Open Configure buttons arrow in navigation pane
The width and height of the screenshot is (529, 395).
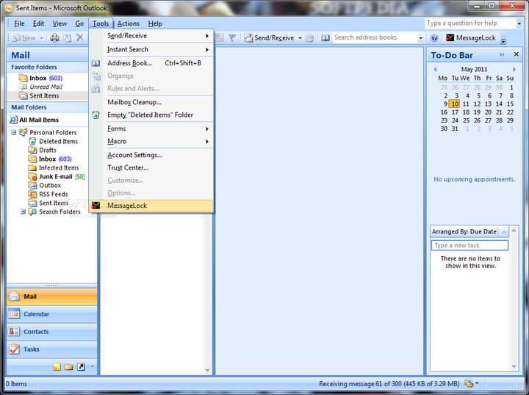(x=92, y=366)
